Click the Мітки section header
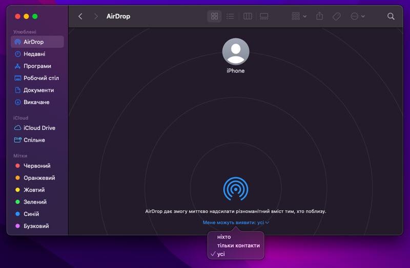 click(x=20, y=156)
